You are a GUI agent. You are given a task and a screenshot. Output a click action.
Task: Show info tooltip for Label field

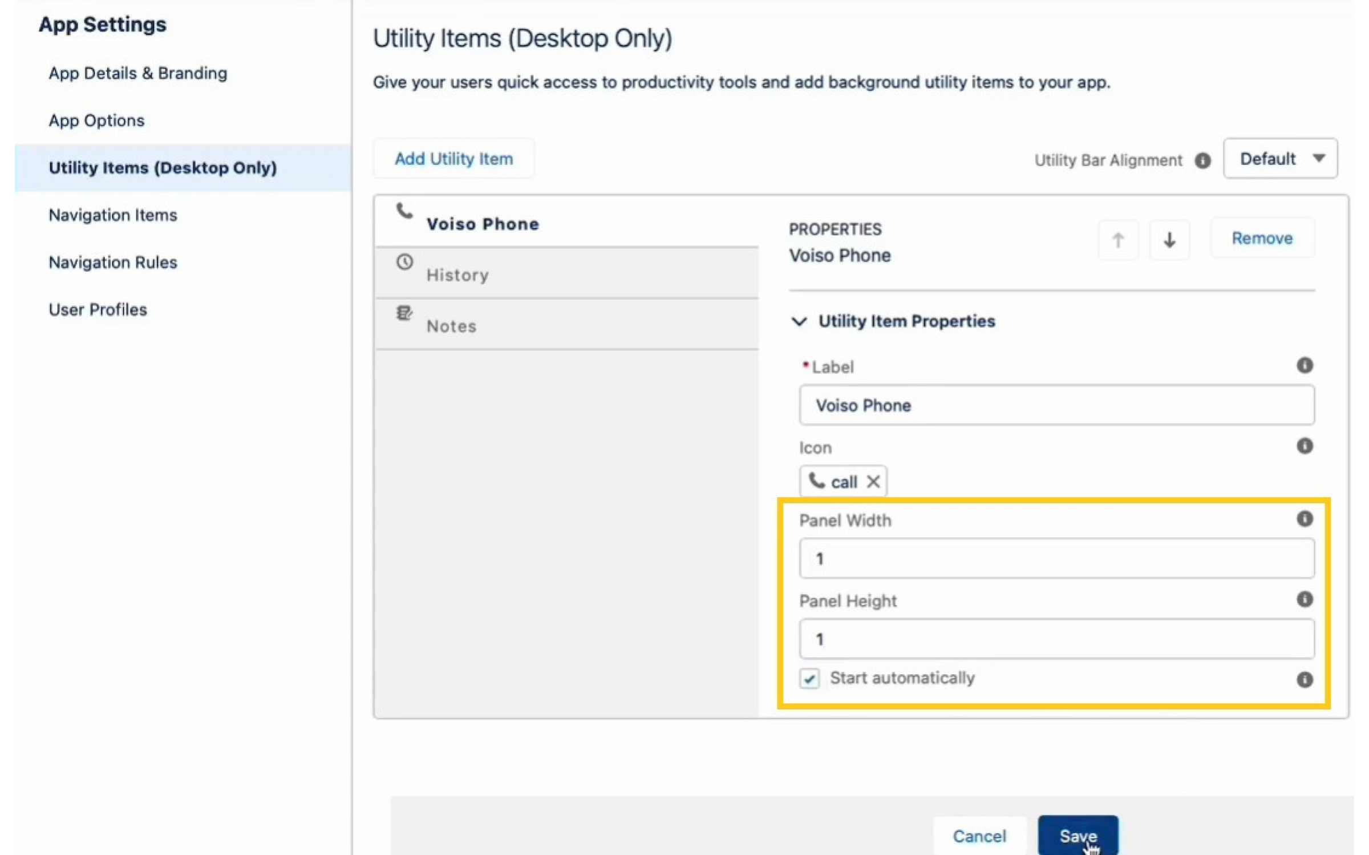tap(1305, 365)
